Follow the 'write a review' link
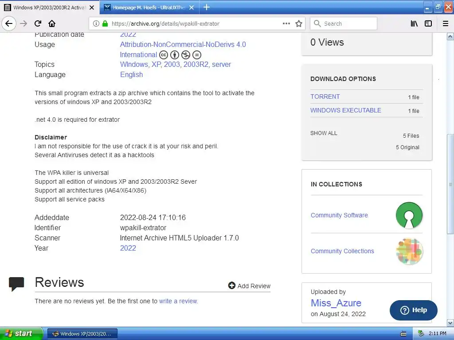 178,301
